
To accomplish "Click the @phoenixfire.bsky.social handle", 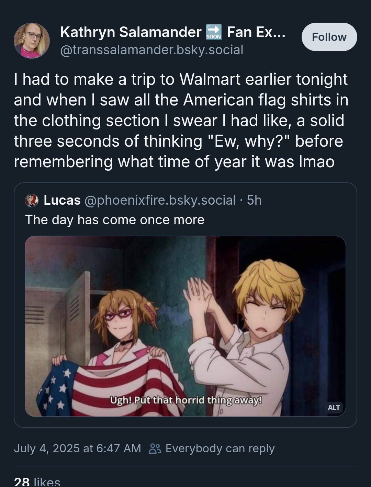I will tap(160, 200).
